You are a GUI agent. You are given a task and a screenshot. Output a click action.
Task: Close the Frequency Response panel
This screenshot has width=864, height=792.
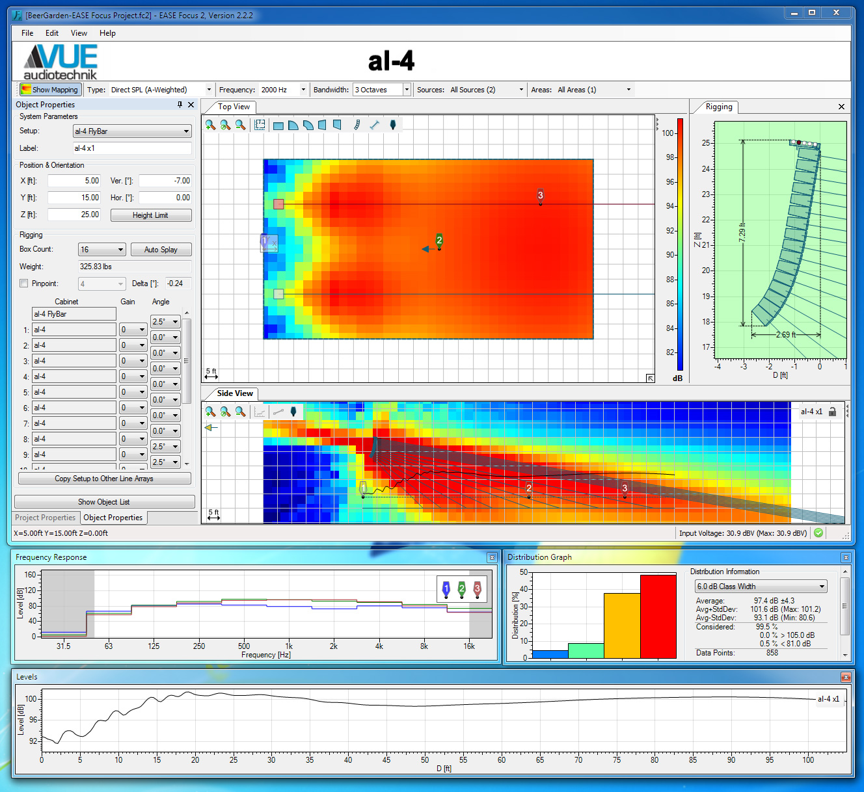click(x=492, y=557)
